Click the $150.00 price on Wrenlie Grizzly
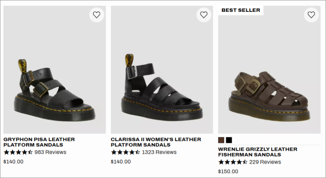Image resolution: width=326 pixels, height=178 pixels. [228, 171]
